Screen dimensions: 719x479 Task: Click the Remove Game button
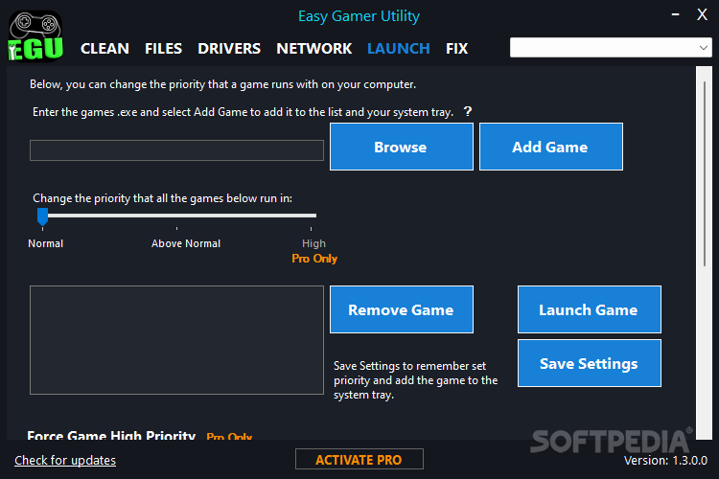pos(402,309)
